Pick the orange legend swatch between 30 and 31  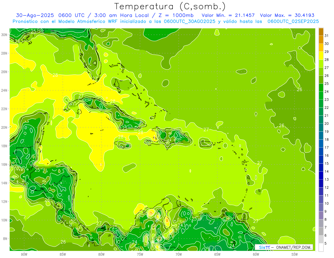321,40
